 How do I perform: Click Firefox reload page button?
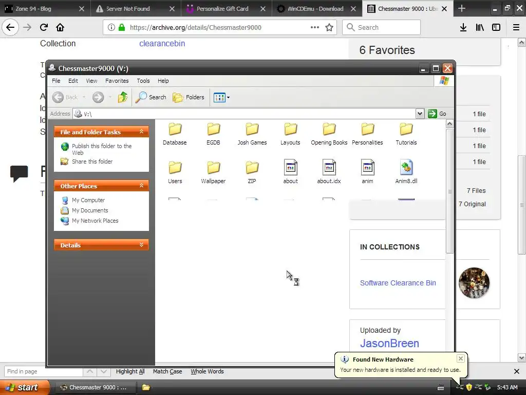click(x=44, y=27)
